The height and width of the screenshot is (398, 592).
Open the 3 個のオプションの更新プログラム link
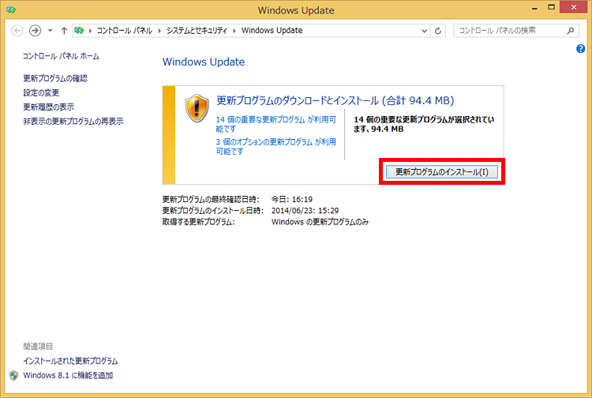click(275, 147)
